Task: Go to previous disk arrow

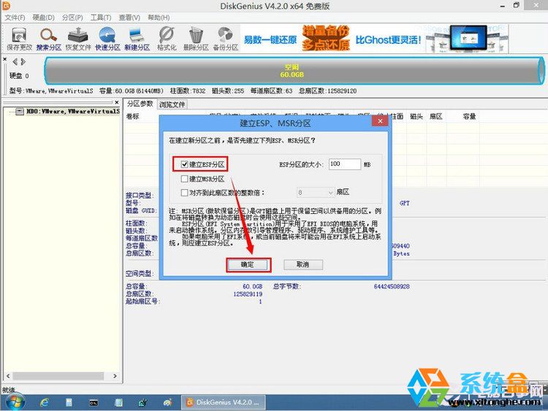Action: [x=15, y=62]
